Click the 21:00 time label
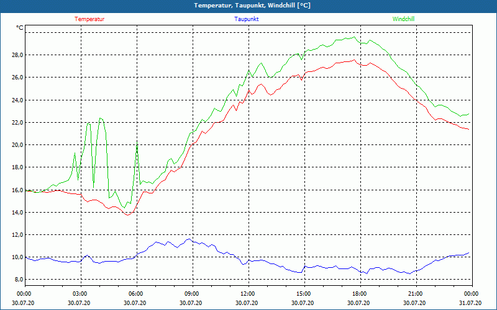 (x=414, y=294)
